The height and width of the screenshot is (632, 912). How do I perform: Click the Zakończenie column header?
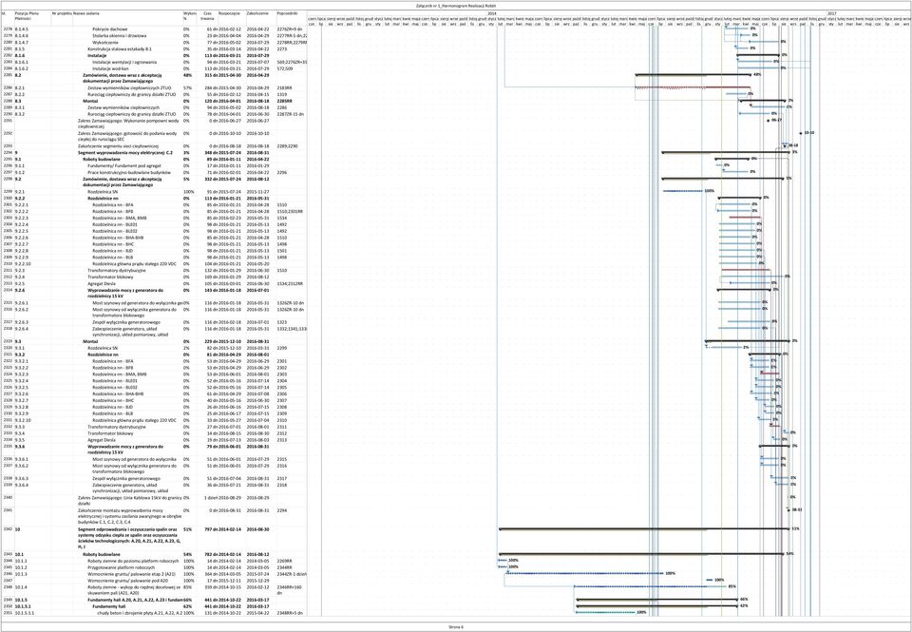(x=257, y=12)
